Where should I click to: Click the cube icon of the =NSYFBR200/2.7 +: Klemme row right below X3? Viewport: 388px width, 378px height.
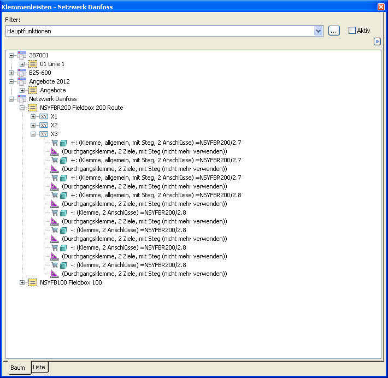(63, 143)
